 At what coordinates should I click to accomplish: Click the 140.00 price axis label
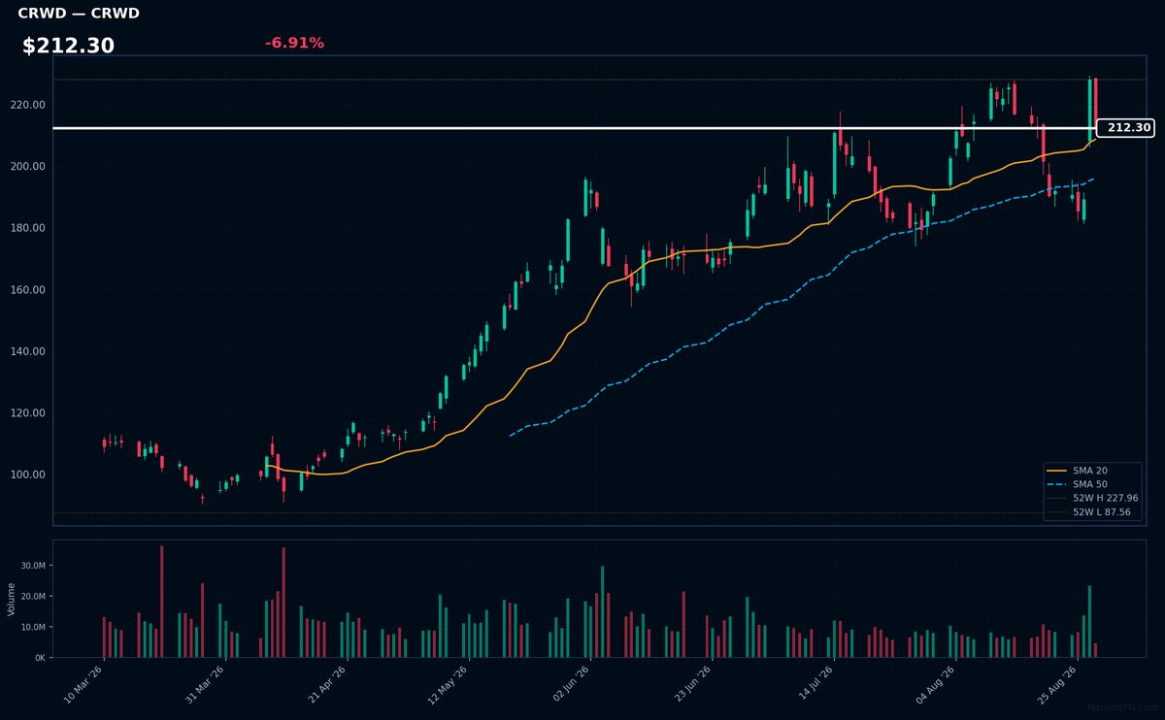point(29,351)
